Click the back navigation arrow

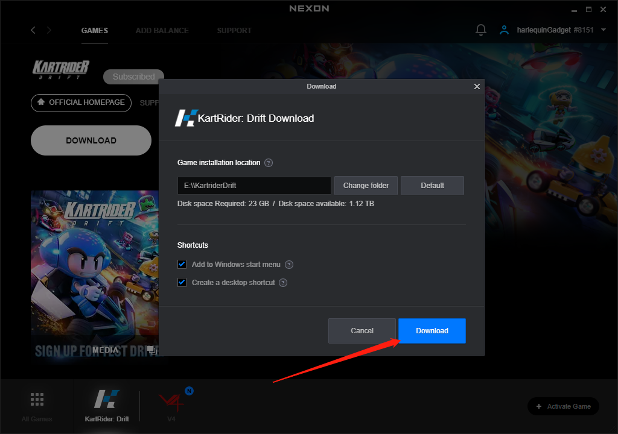33,30
